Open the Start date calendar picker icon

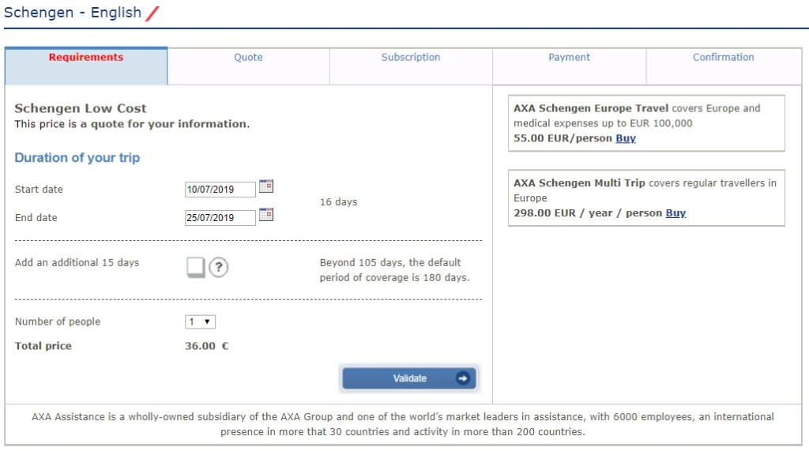[266, 186]
